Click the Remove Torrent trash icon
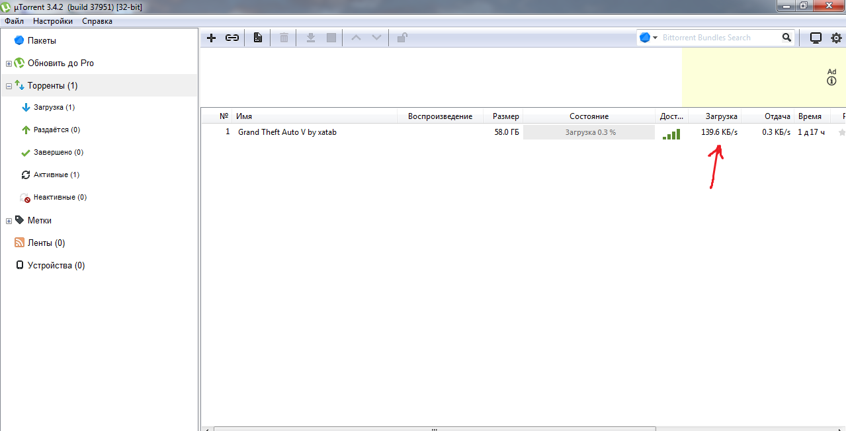This screenshot has width=846, height=431. [x=284, y=38]
